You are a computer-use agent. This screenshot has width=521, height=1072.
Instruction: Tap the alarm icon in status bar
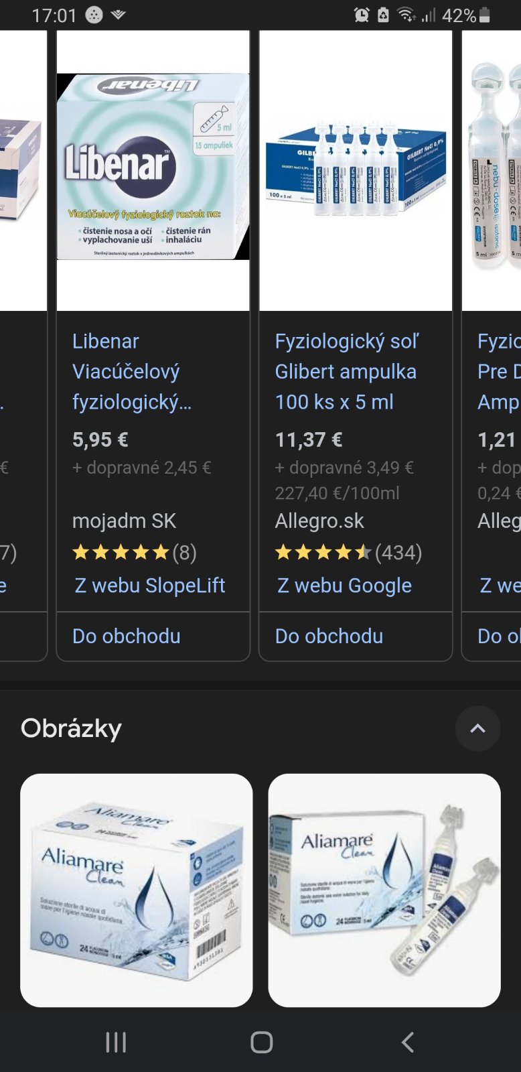[x=362, y=15]
